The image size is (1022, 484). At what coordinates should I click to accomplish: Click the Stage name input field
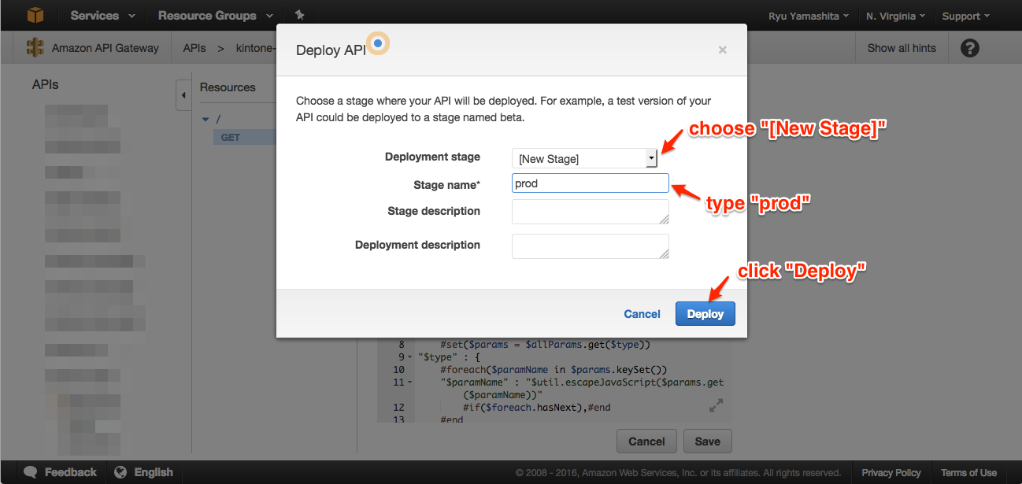pos(591,183)
